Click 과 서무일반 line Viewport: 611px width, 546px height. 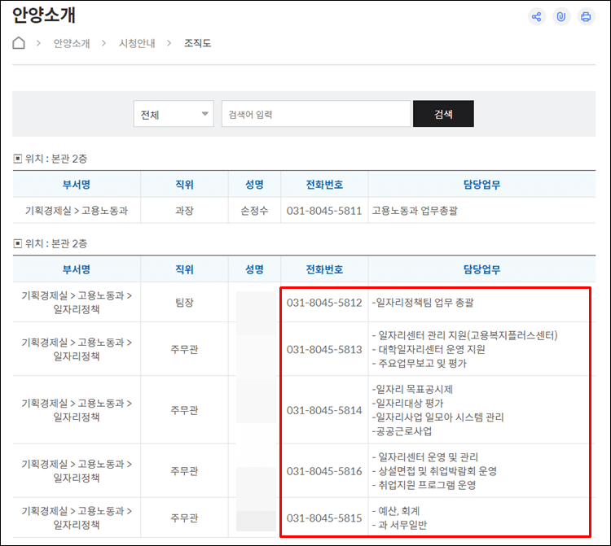coord(399,525)
